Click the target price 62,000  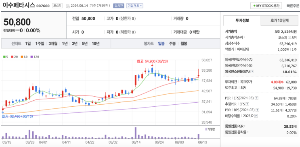tap(292, 82)
